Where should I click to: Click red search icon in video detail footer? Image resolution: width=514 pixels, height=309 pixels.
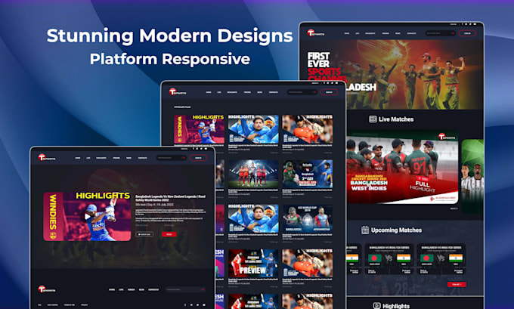pos(203,289)
